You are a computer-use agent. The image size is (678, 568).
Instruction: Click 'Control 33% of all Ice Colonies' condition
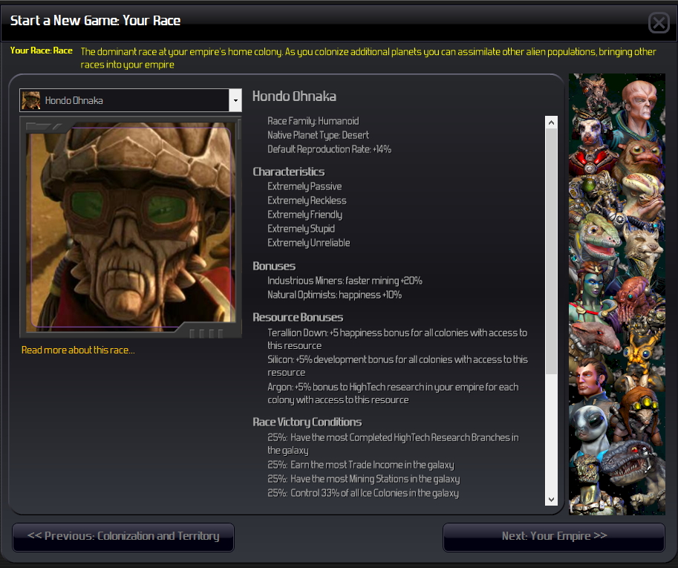point(363,493)
